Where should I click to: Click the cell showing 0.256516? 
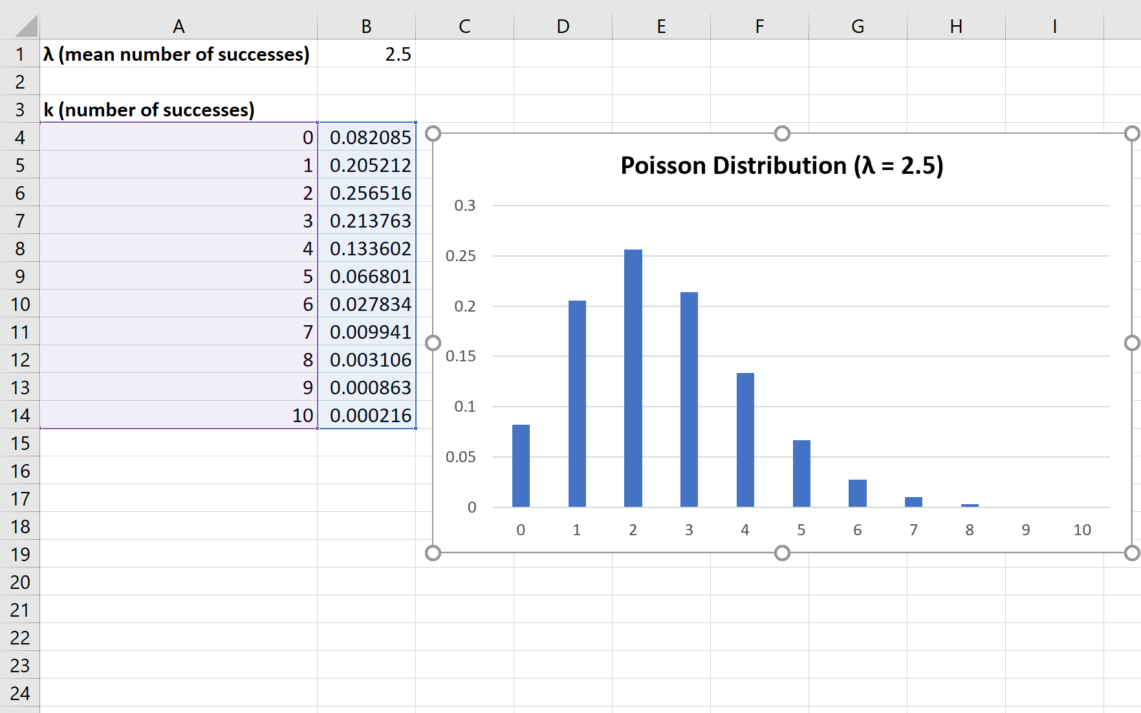367,193
